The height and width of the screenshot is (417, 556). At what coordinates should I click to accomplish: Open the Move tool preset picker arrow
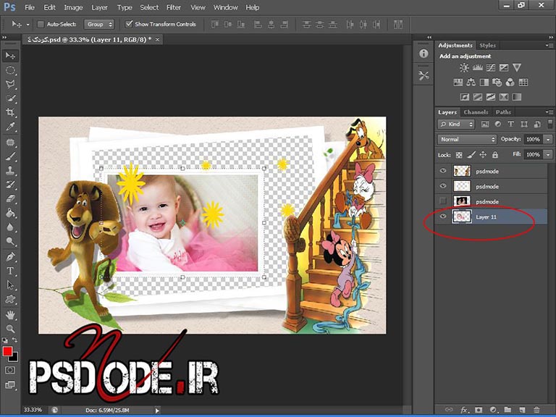coord(28,25)
